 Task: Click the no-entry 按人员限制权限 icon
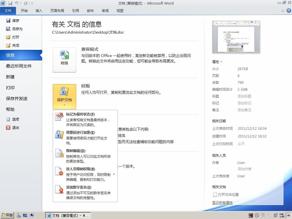pos(59,171)
